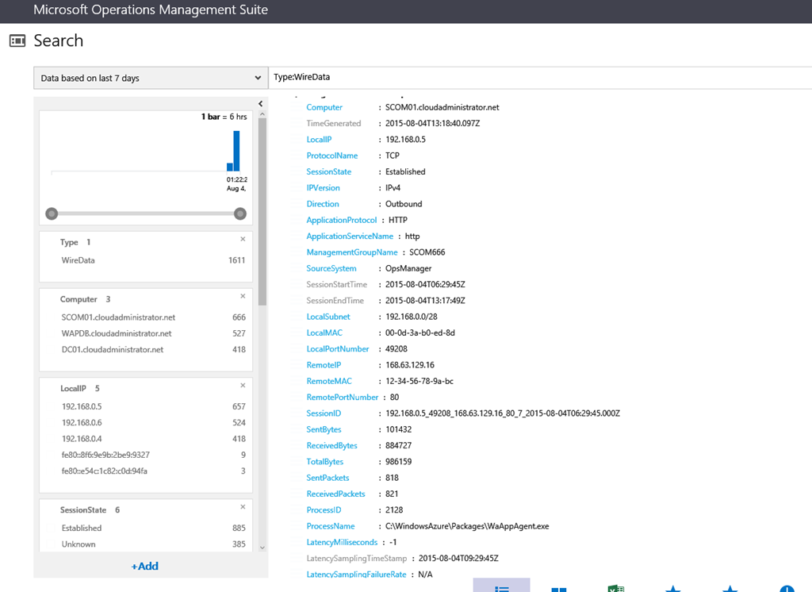The image size is (812, 592).
Task: Click the tallest histogram bar
Action: click(x=236, y=151)
